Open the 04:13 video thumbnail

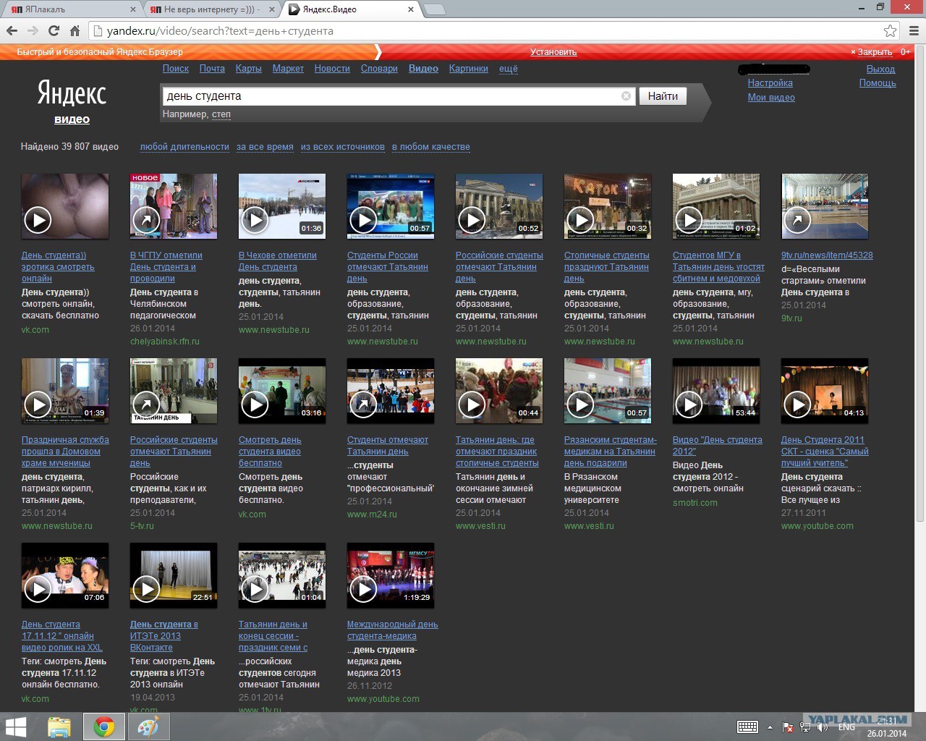click(825, 390)
